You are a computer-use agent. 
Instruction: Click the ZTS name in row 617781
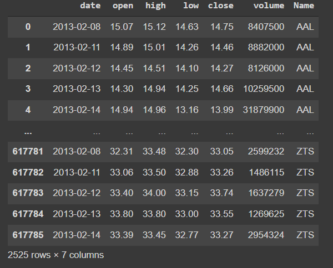[305, 152]
